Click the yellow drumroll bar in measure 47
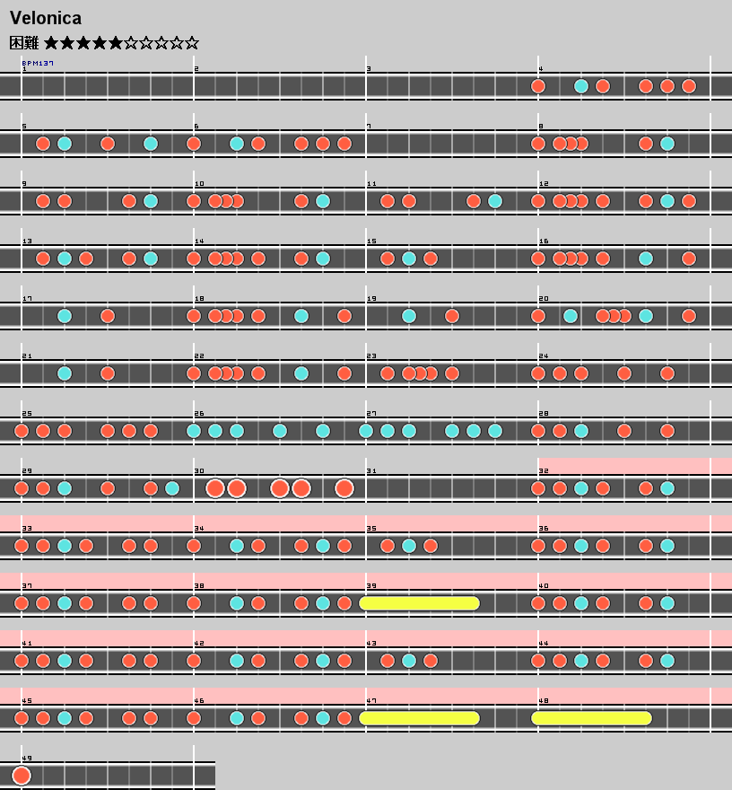 [x=419, y=718]
